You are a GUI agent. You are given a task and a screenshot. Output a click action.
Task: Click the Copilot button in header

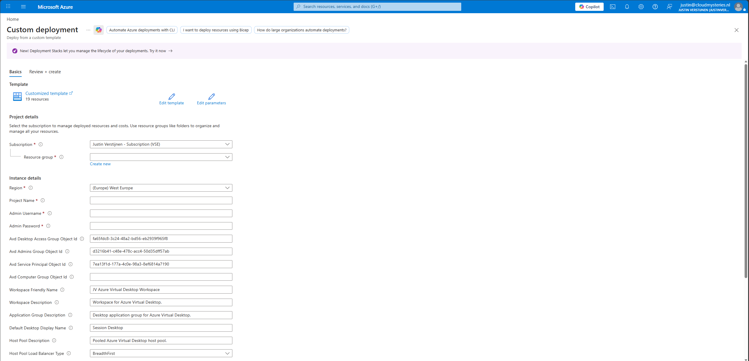(589, 7)
